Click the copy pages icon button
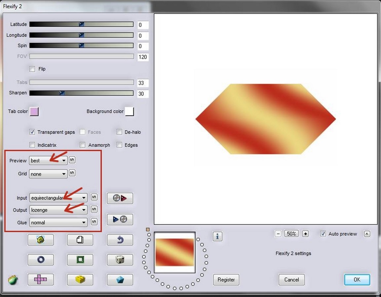This screenshot has height=297, width=381. 80,240
